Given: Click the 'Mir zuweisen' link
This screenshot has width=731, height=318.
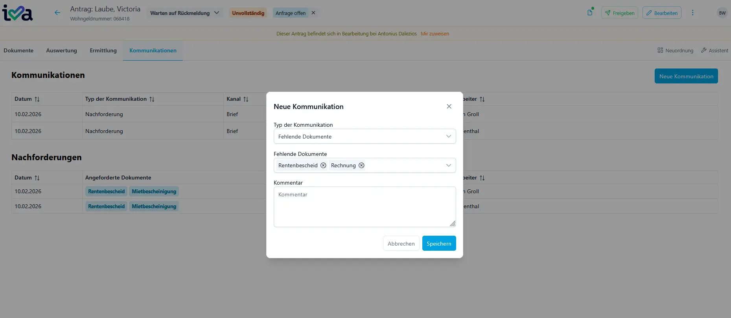Looking at the screenshot, I should pos(435,34).
